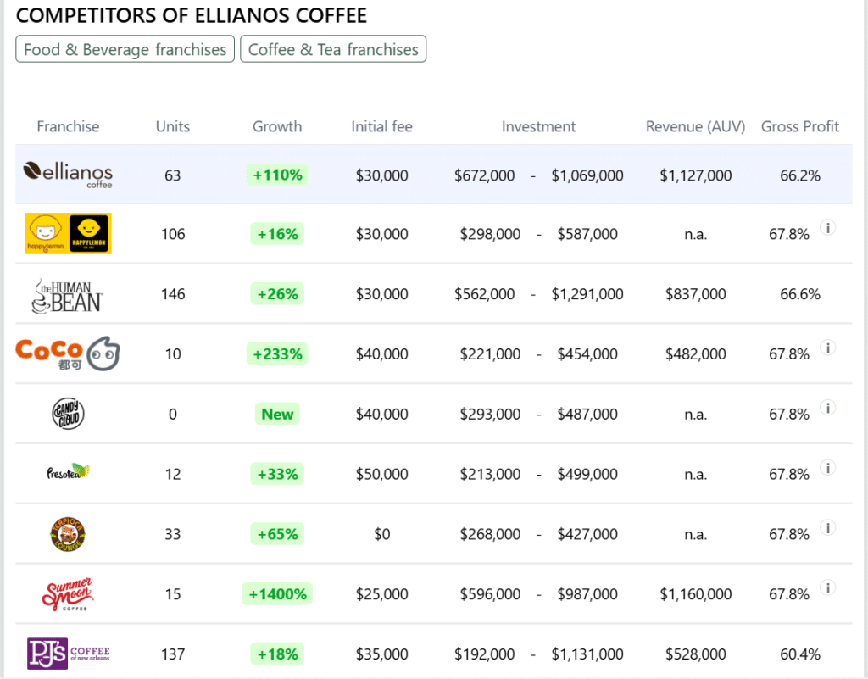The width and height of the screenshot is (868, 679).
Task: Click the PJ's Coffee of New Orleans logo
Action: [68, 654]
